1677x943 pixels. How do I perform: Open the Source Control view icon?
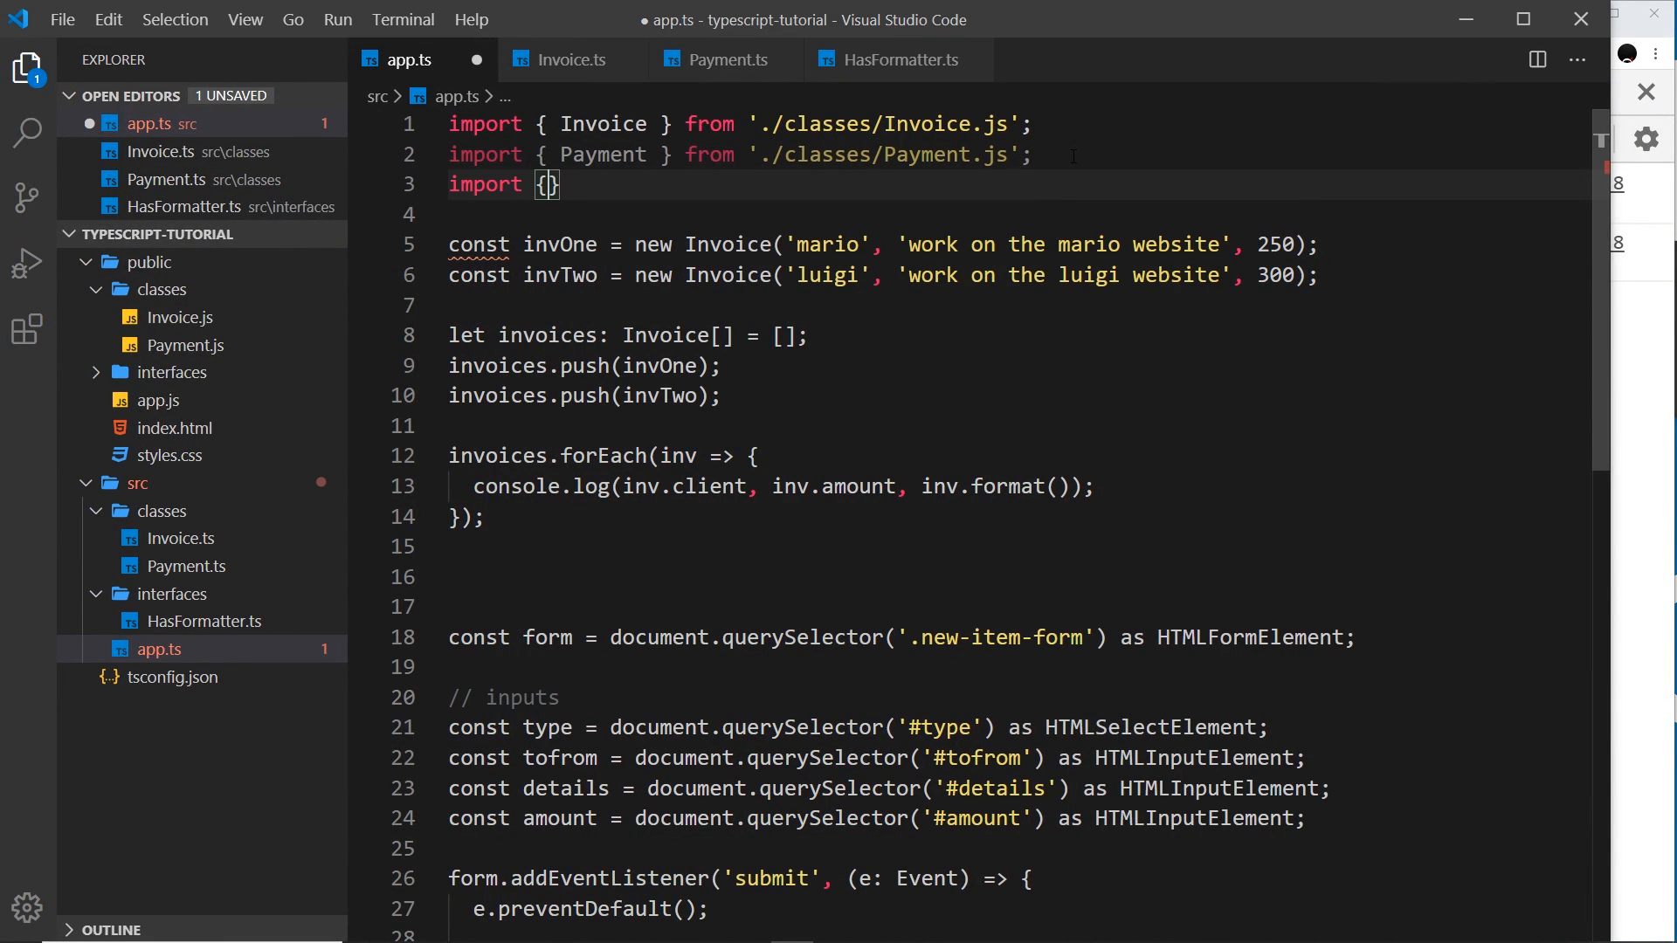[x=28, y=197]
